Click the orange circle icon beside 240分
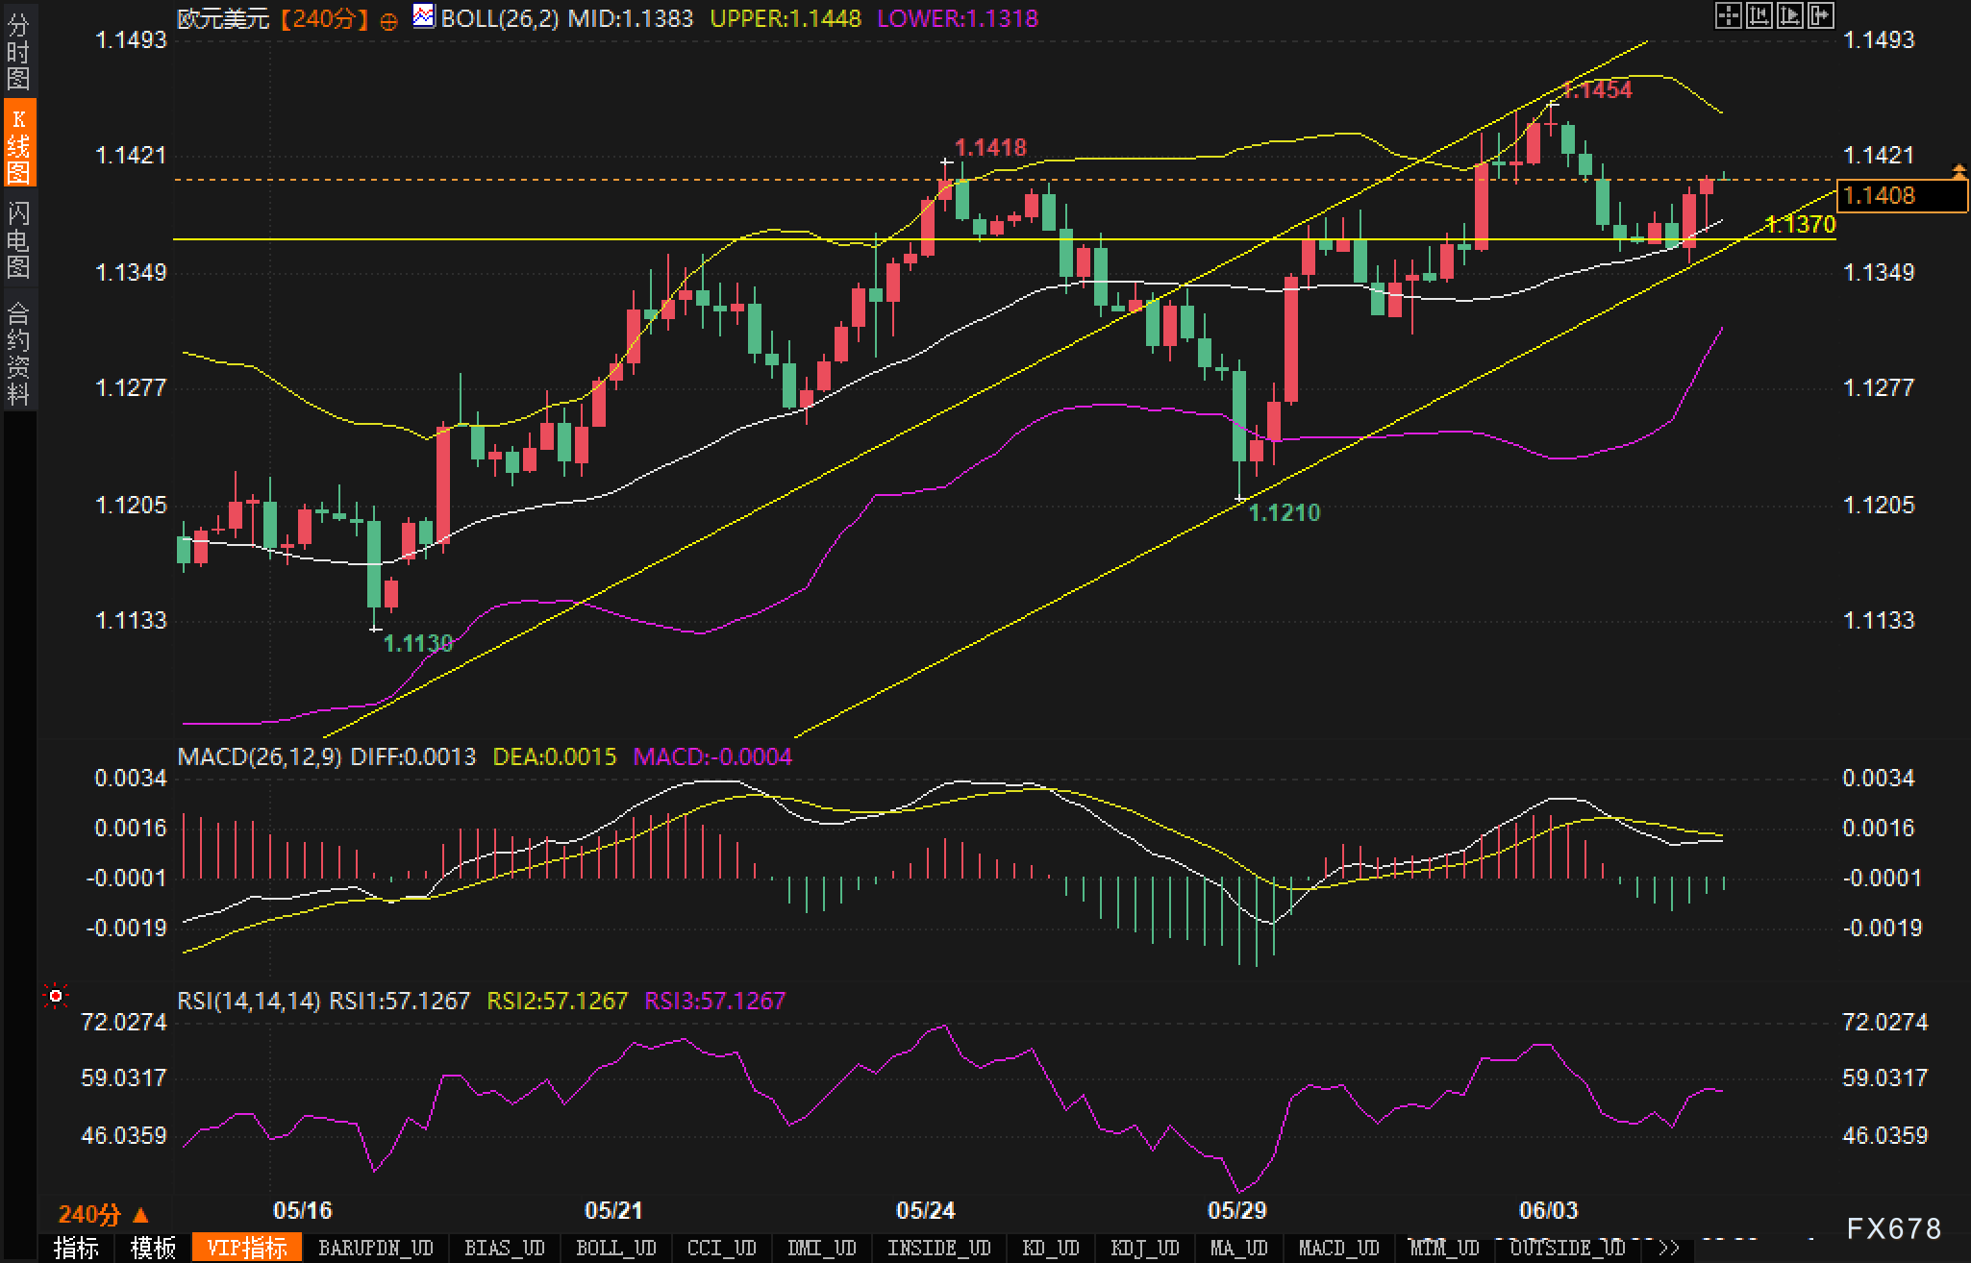The width and height of the screenshot is (1971, 1263). click(x=388, y=21)
